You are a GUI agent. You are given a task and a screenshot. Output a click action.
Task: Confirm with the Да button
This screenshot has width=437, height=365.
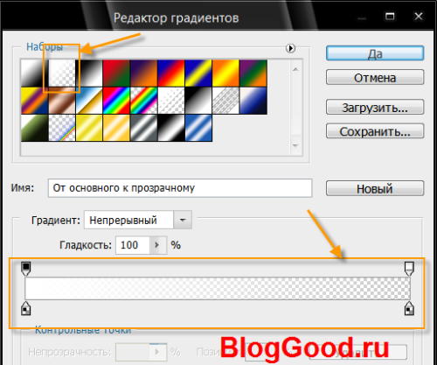pyautogui.click(x=375, y=53)
